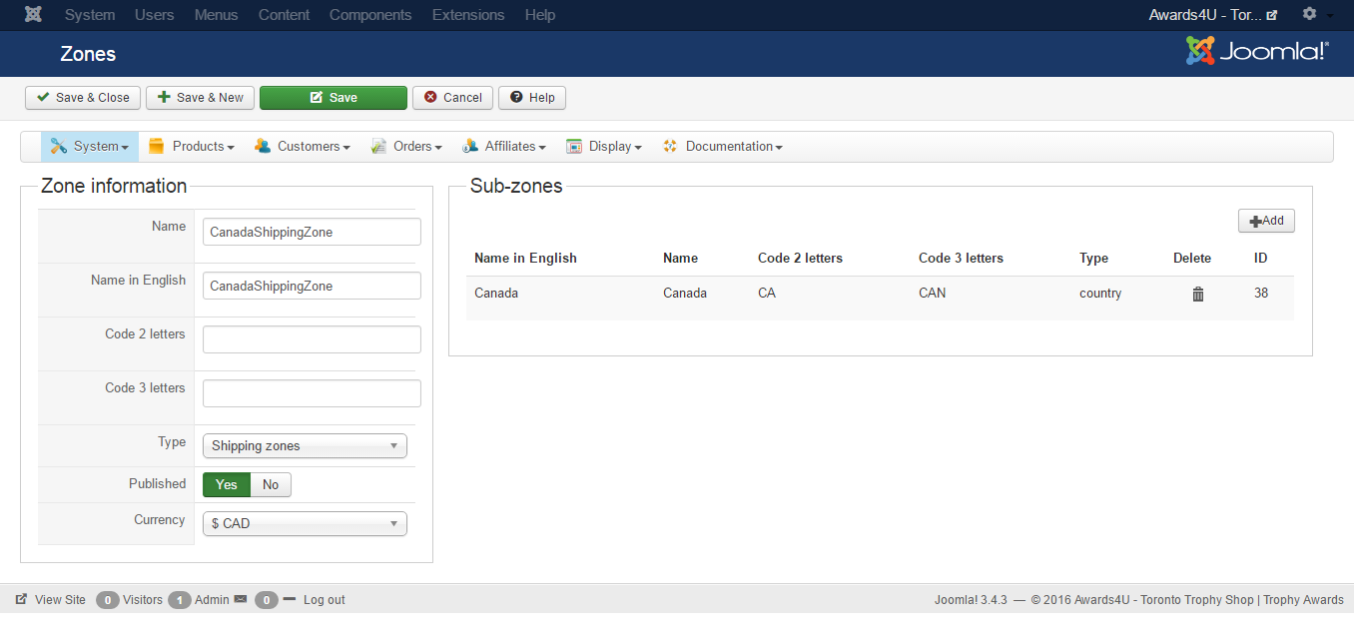Screen dimensions: 1354x643
Task: Click the wrench icon of System menu
Action: (x=59, y=146)
